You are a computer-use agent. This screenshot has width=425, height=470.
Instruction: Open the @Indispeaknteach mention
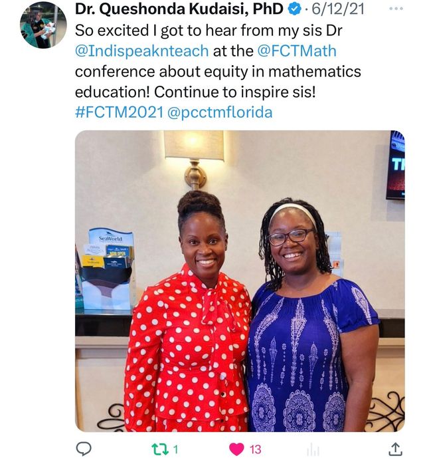point(141,51)
